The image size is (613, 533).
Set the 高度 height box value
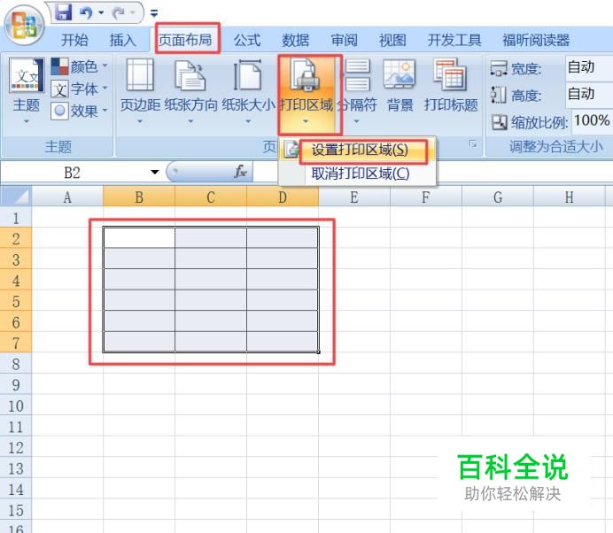click(589, 95)
